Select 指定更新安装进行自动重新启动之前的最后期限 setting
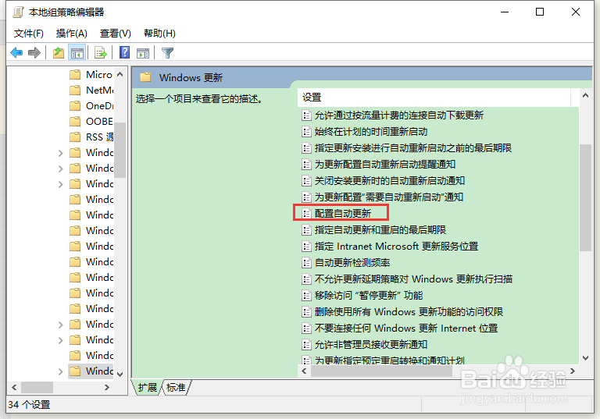 pyautogui.click(x=412, y=148)
